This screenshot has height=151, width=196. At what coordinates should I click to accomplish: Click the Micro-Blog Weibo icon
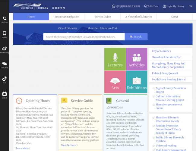coord(5,49)
